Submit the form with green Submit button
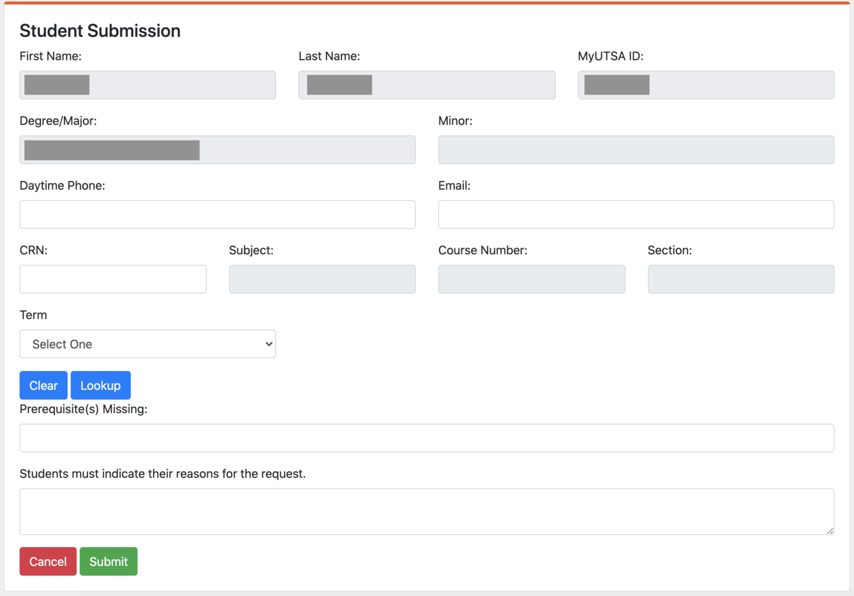 click(x=108, y=561)
